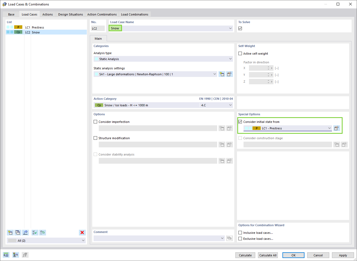This screenshot has width=357, height=261.
Task: Open units and decimal places settings
Action: [x=6, y=255]
